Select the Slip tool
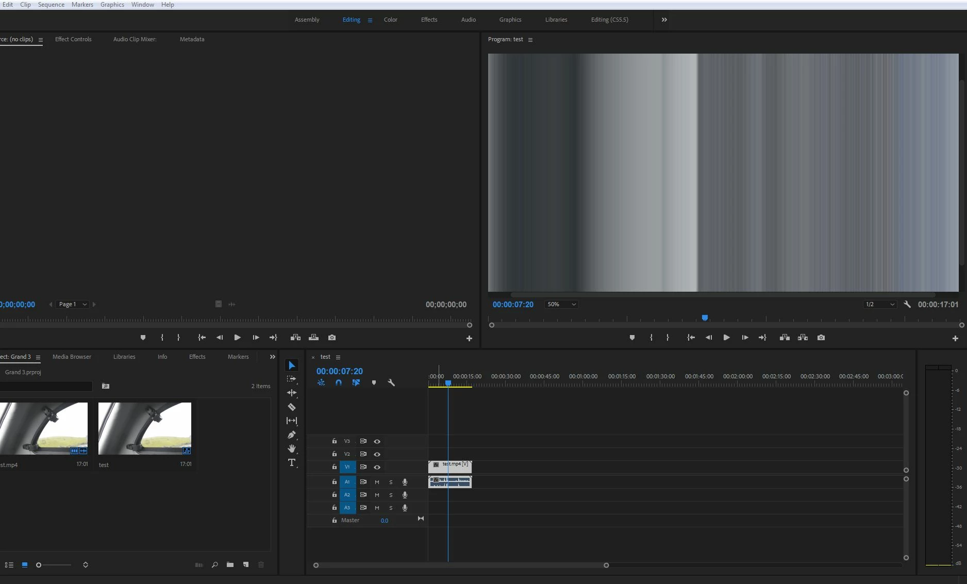The width and height of the screenshot is (967, 584). (x=292, y=421)
